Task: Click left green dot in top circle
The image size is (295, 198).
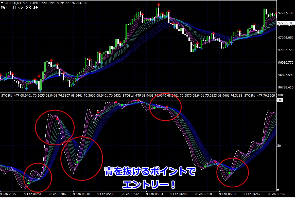Action: 154,108
